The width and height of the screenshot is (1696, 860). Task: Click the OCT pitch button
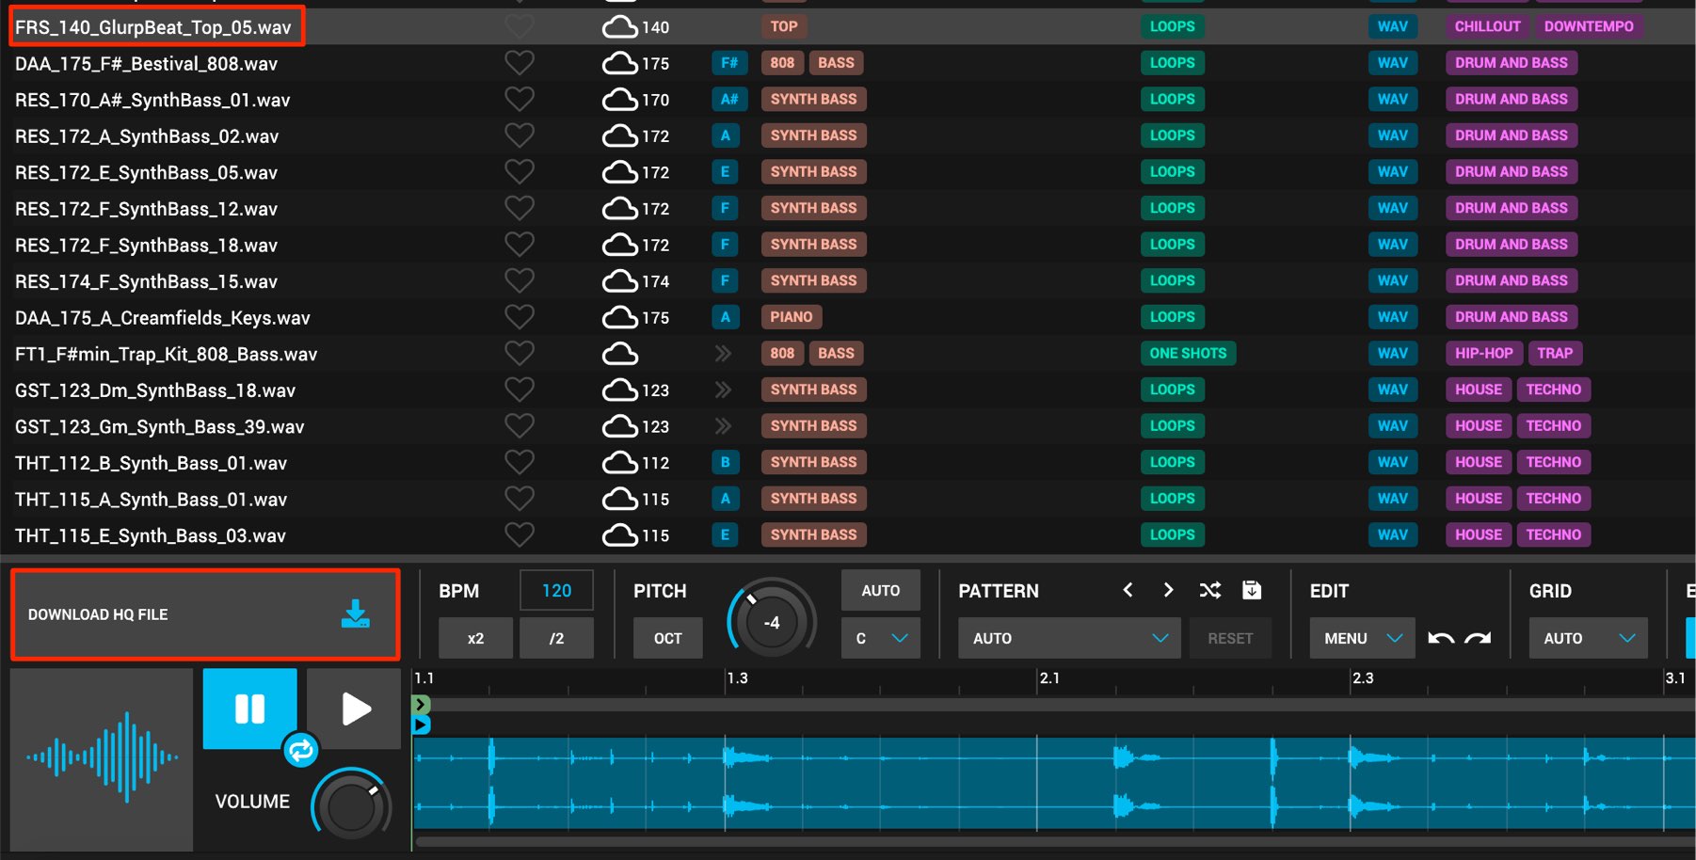(668, 638)
